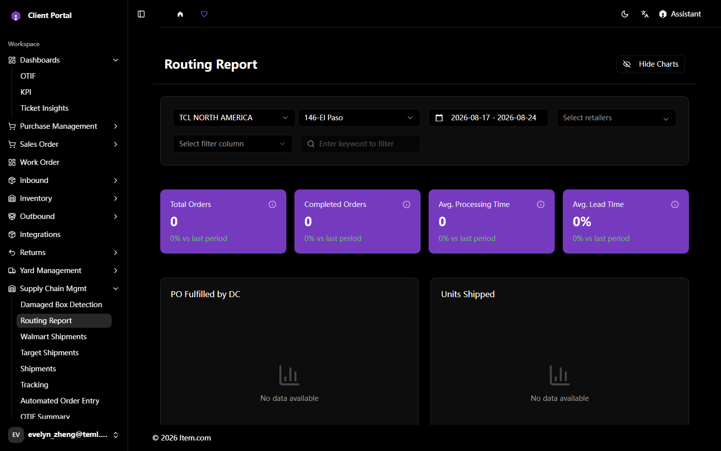
Task: Open Integrations page
Action: [x=64, y=235]
